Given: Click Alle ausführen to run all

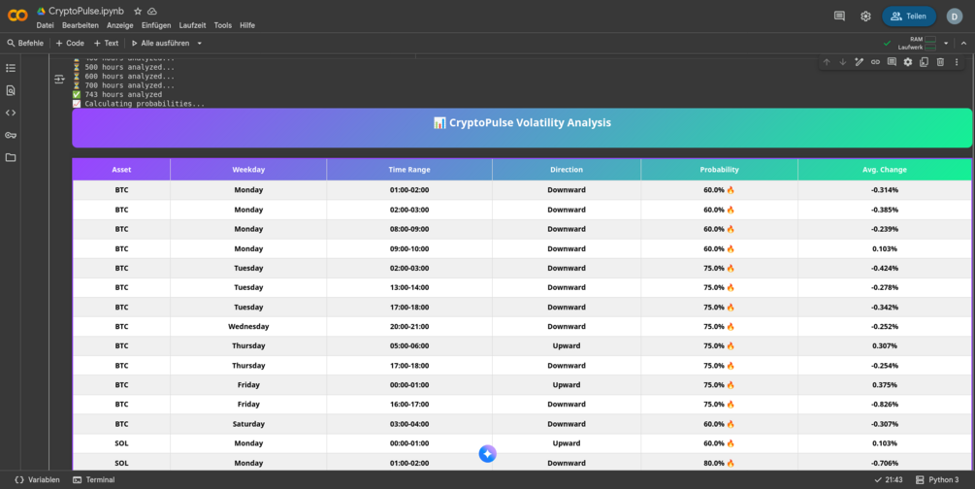Looking at the screenshot, I should coord(160,43).
